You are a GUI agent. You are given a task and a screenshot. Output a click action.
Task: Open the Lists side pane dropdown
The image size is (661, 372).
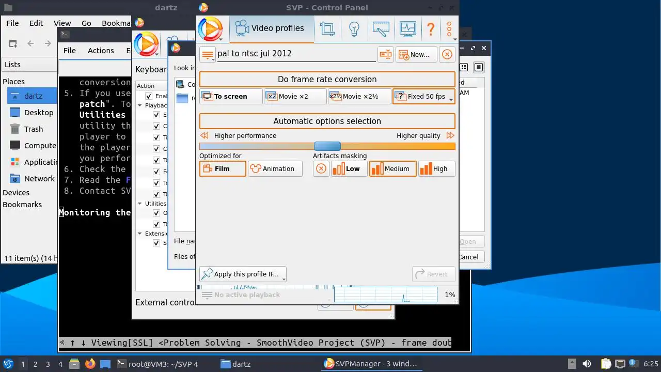(x=29, y=65)
